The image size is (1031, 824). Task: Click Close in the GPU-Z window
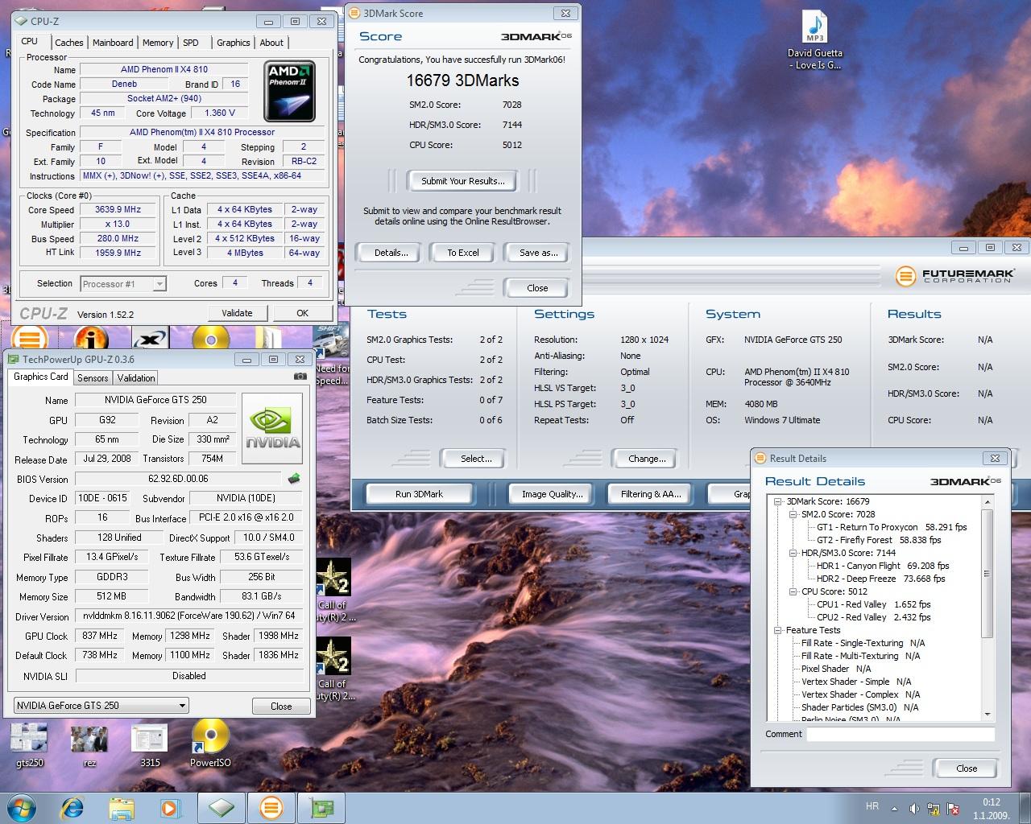tap(281, 706)
